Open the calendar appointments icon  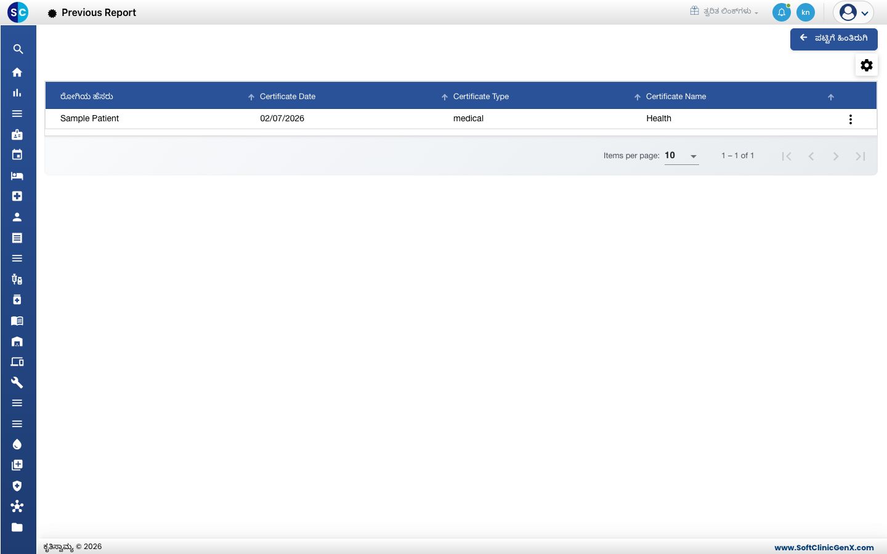pos(17,155)
